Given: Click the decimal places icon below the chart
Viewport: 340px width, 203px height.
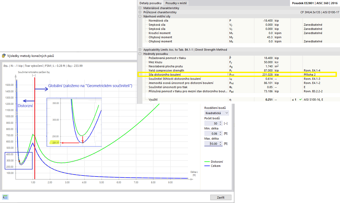Looking at the screenshot, I should click(x=5, y=197).
